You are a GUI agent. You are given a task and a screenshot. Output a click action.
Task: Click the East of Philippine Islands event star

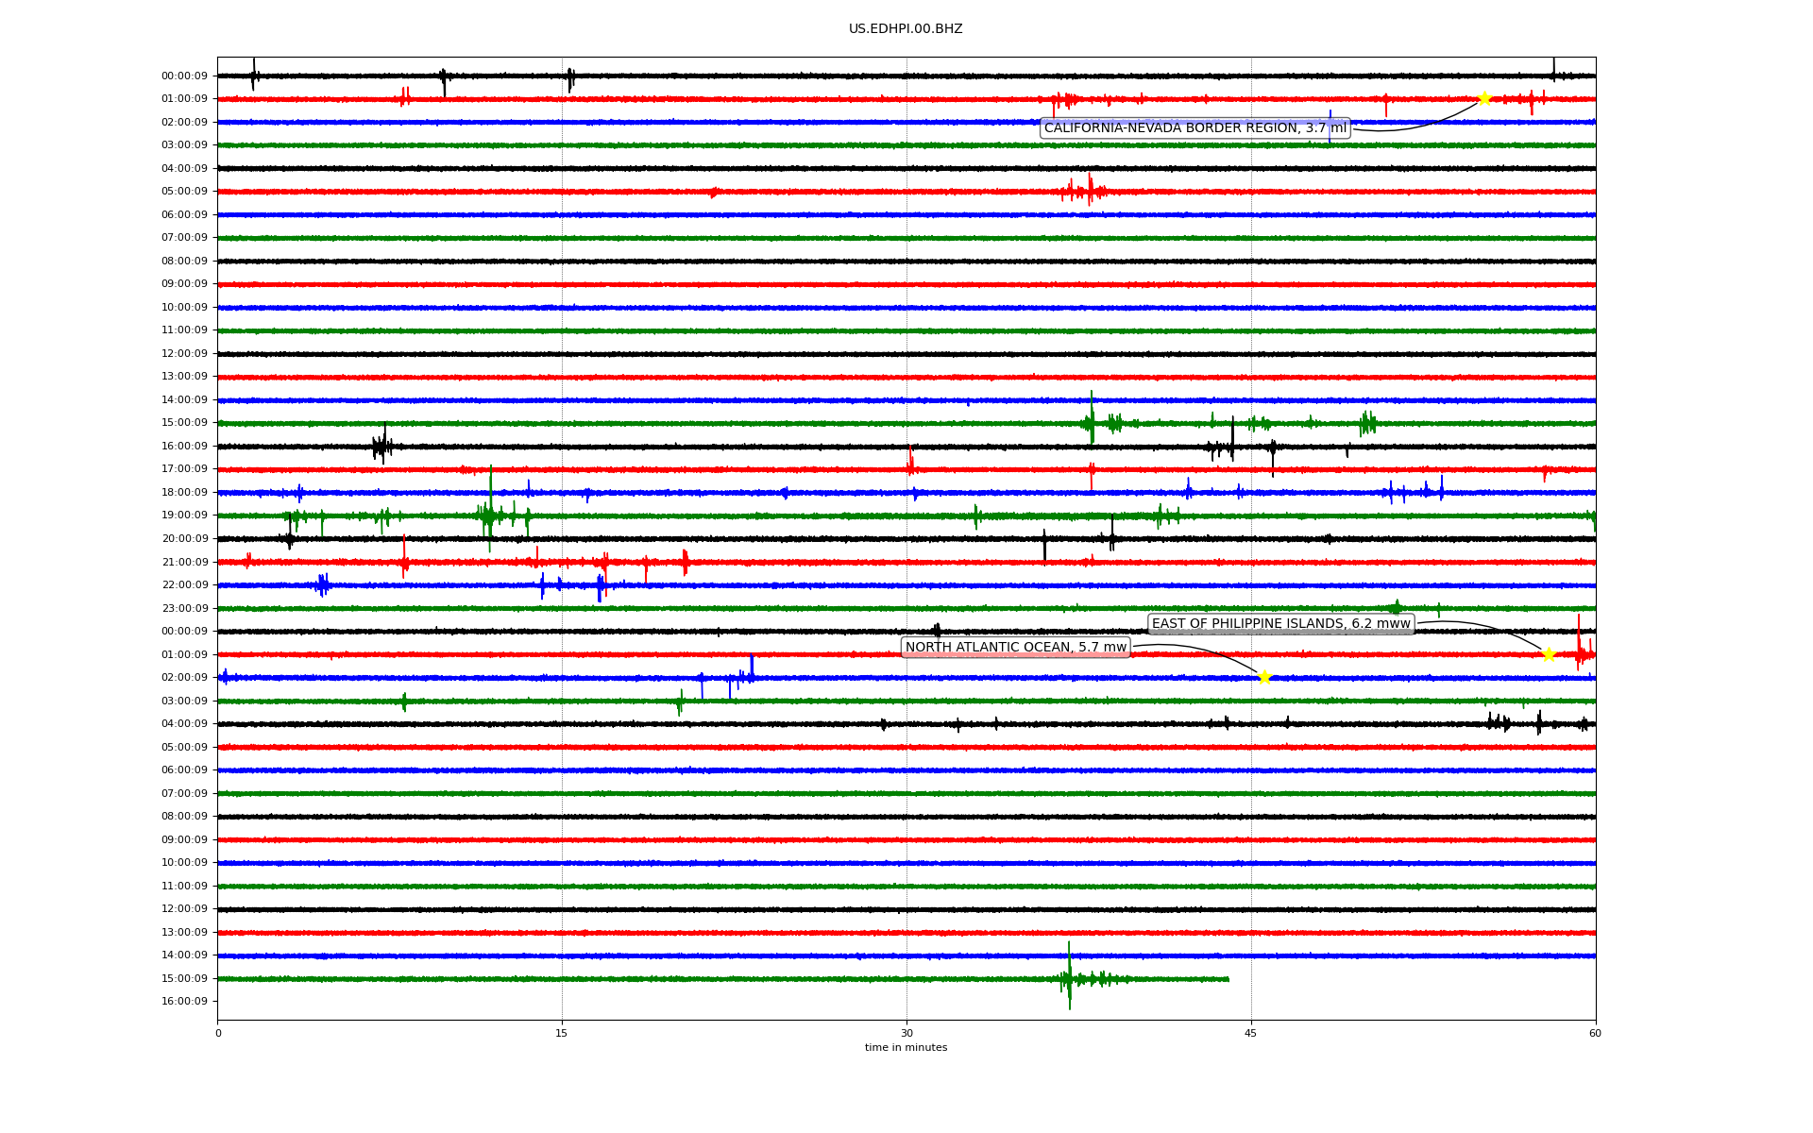coord(1549,654)
